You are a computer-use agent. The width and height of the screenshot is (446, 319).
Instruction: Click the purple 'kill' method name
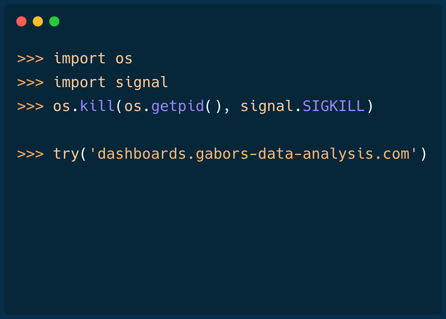(97, 106)
